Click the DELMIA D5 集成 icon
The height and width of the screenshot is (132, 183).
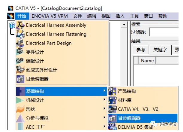[112, 127]
